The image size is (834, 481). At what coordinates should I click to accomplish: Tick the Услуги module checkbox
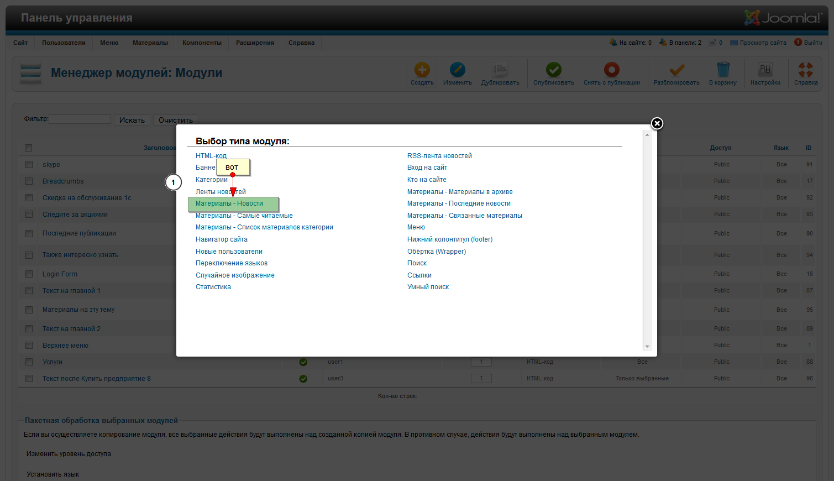pyautogui.click(x=29, y=362)
